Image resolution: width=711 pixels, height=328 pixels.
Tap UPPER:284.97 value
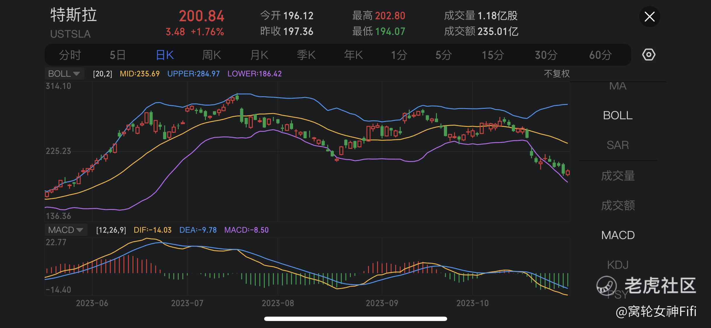click(194, 73)
